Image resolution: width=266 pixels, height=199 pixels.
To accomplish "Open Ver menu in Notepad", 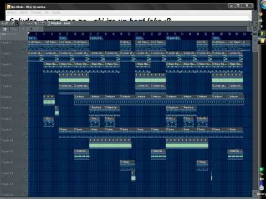I will click(47, 12).
